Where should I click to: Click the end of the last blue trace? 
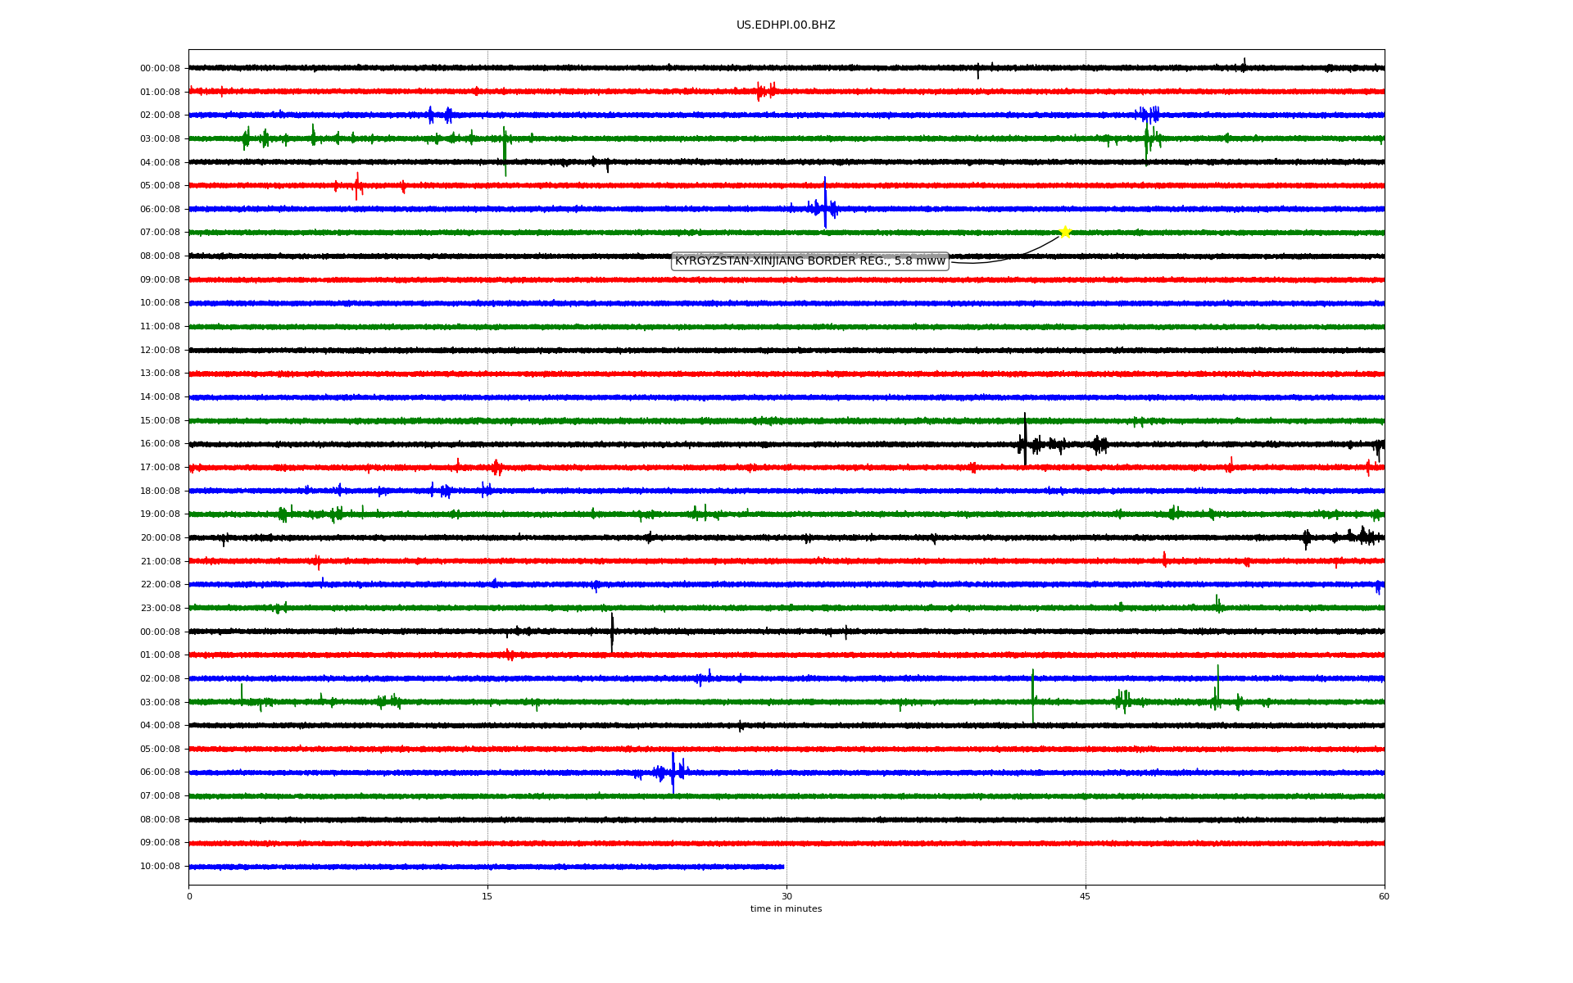783,867
